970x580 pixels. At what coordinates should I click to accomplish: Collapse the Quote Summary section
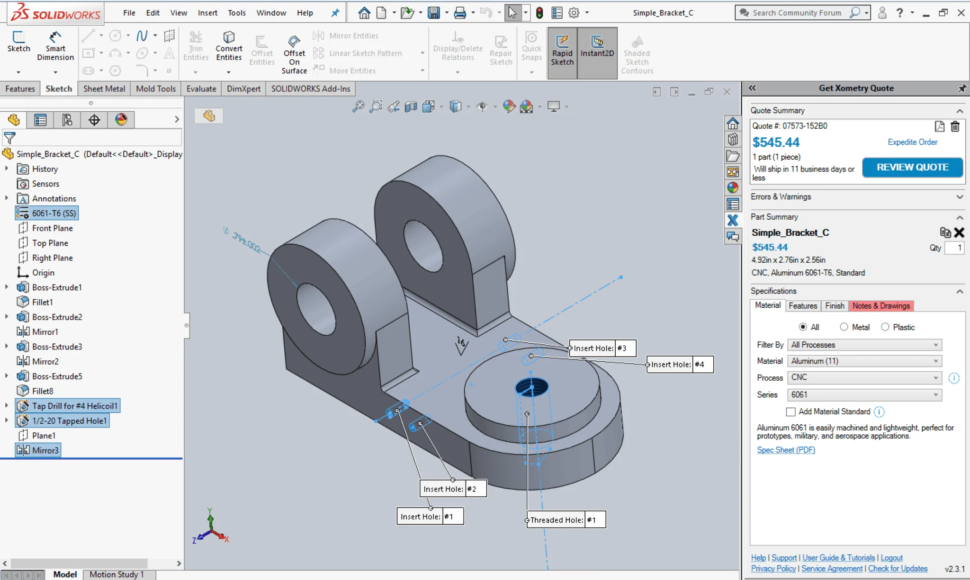click(x=960, y=110)
